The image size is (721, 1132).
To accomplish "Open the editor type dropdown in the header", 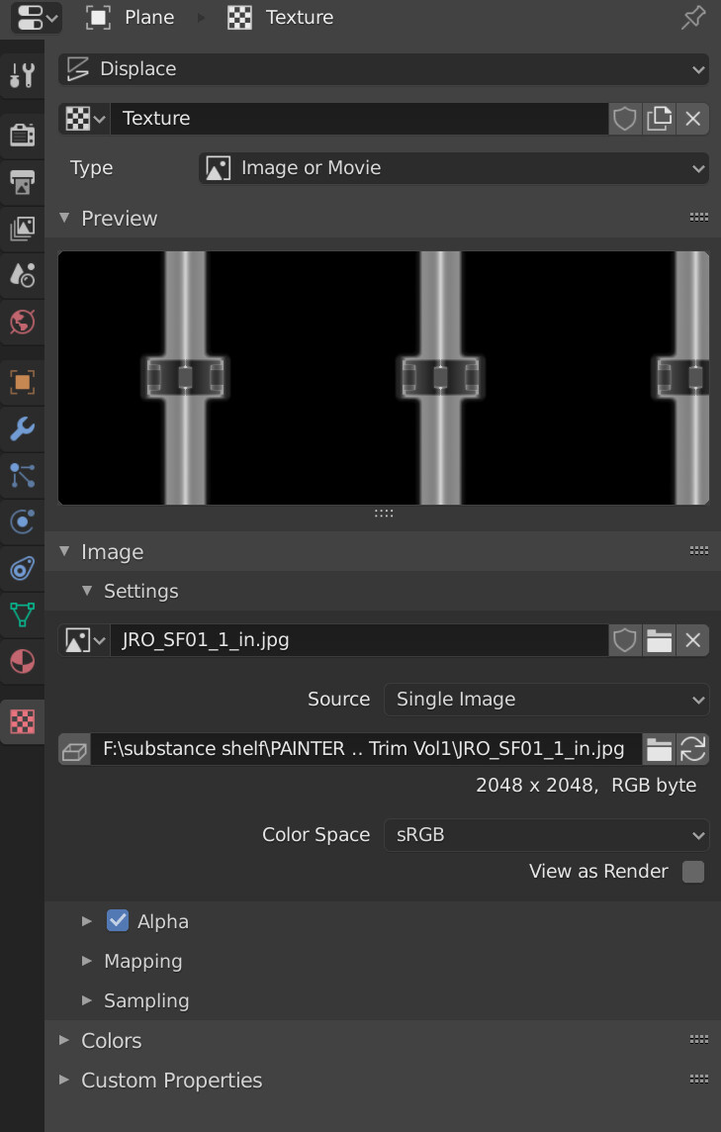I will (x=36, y=18).
